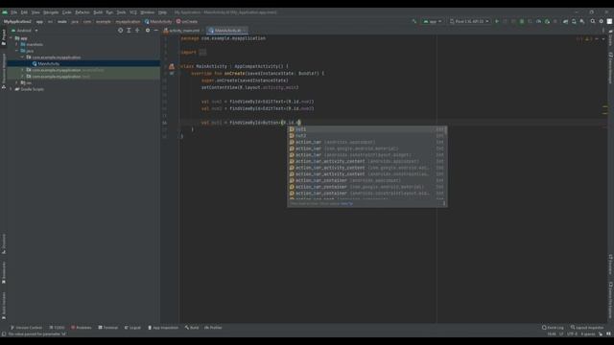
Task: Click the Select Opened File target icon
Action: pyautogui.click(x=120, y=30)
